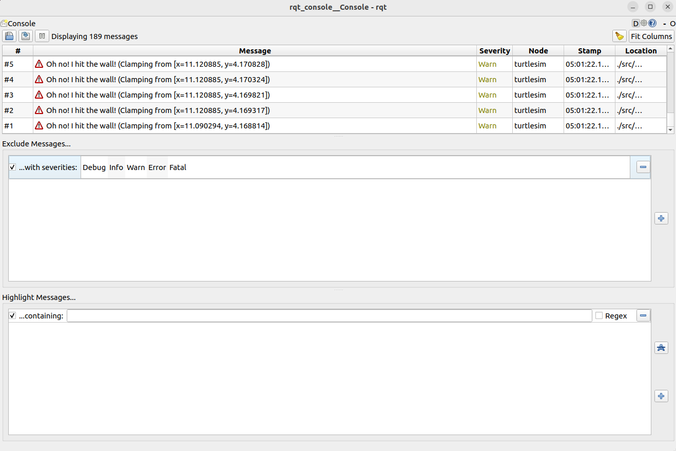Click the stamp cell in row #1
The height and width of the screenshot is (451, 676).
coord(590,126)
